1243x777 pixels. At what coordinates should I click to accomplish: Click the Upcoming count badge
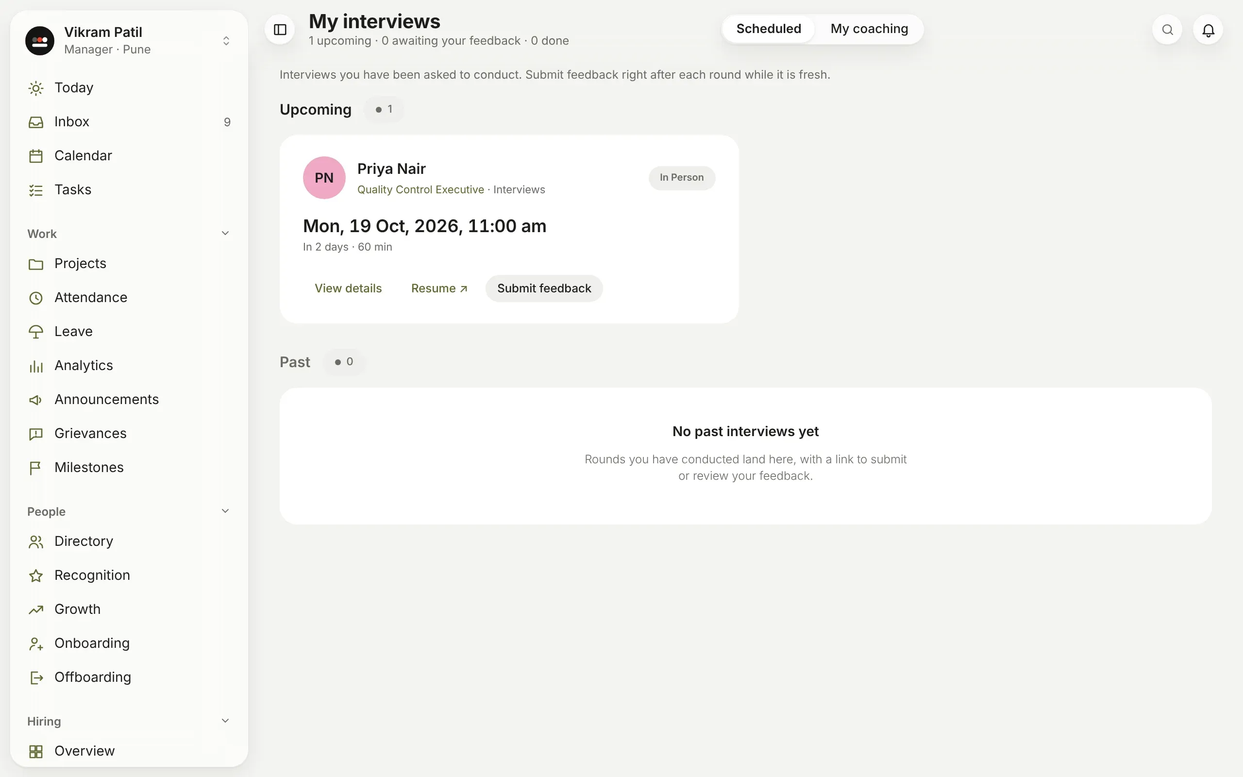coord(384,109)
